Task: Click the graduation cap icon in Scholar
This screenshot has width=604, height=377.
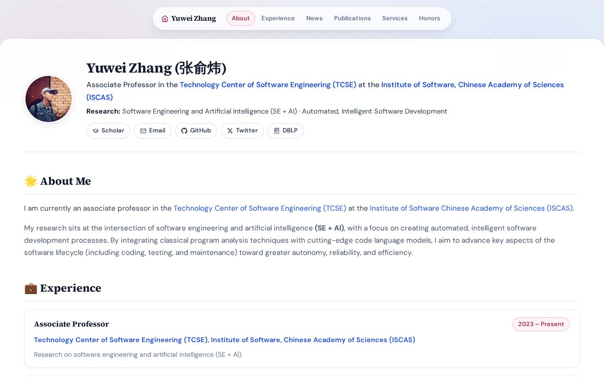Action: click(x=96, y=131)
